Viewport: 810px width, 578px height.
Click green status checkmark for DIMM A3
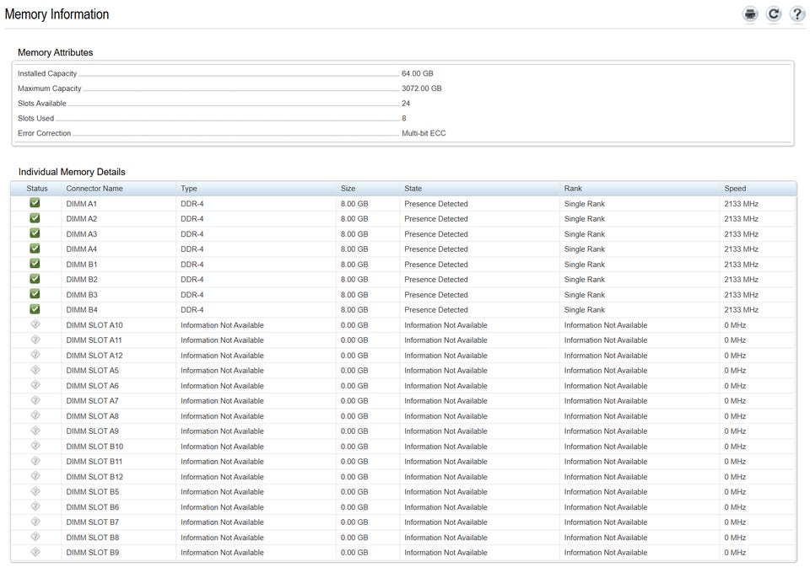pos(35,233)
